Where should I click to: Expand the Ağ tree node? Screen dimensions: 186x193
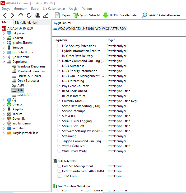tap(4, 100)
